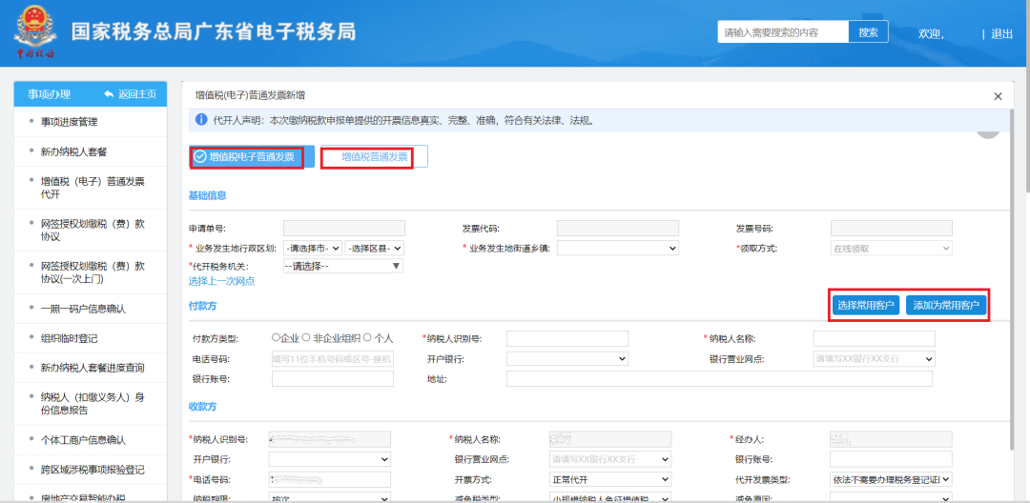Click the 搜索 search button
Viewport: 1030px width, 503px height.
(869, 31)
